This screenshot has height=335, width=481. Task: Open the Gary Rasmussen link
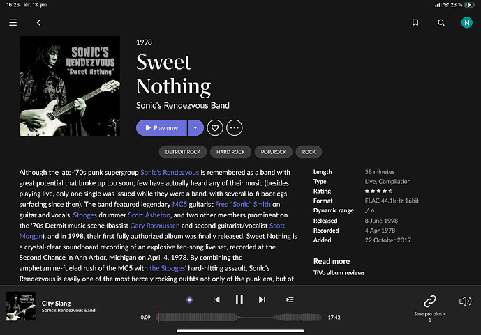[x=155, y=226]
